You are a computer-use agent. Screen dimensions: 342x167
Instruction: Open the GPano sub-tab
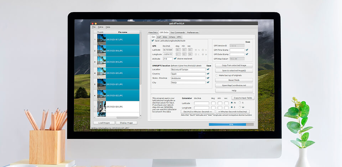pyautogui.click(x=172, y=37)
